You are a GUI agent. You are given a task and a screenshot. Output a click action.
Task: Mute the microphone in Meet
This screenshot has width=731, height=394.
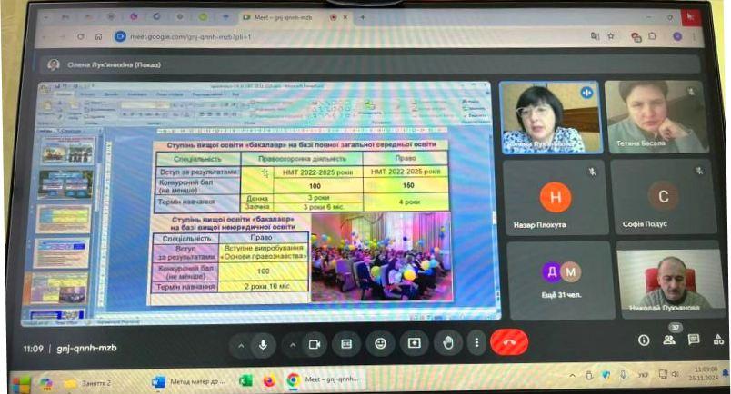point(264,344)
